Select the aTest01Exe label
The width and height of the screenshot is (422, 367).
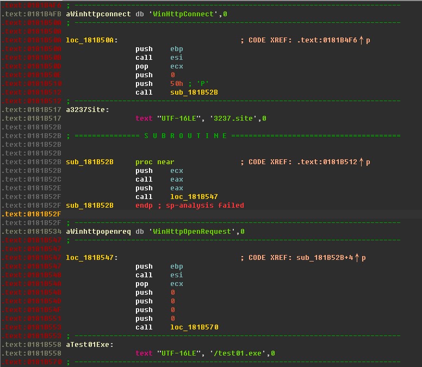(x=89, y=345)
